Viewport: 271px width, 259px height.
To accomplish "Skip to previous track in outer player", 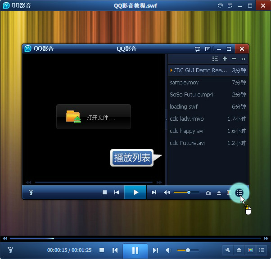I will [115, 250].
